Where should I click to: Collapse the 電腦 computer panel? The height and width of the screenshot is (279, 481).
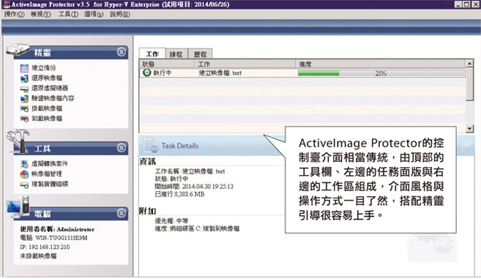point(122,213)
